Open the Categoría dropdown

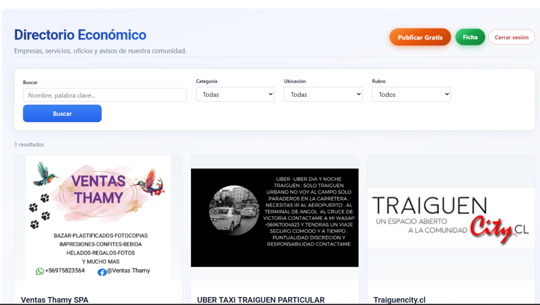[x=235, y=94]
